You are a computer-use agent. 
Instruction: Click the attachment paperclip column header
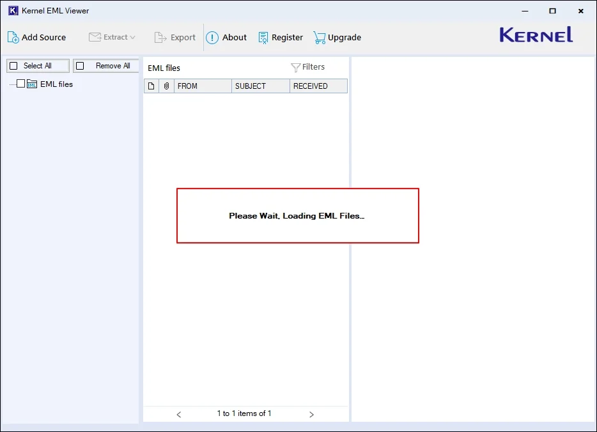[x=167, y=86]
